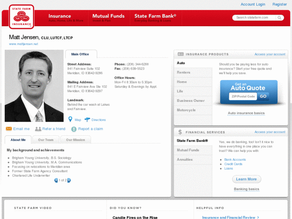Click Brigham Young University, B.S. Sociology item
Image resolution: width=292 pixels, height=219 pixels.
(42, 158)
